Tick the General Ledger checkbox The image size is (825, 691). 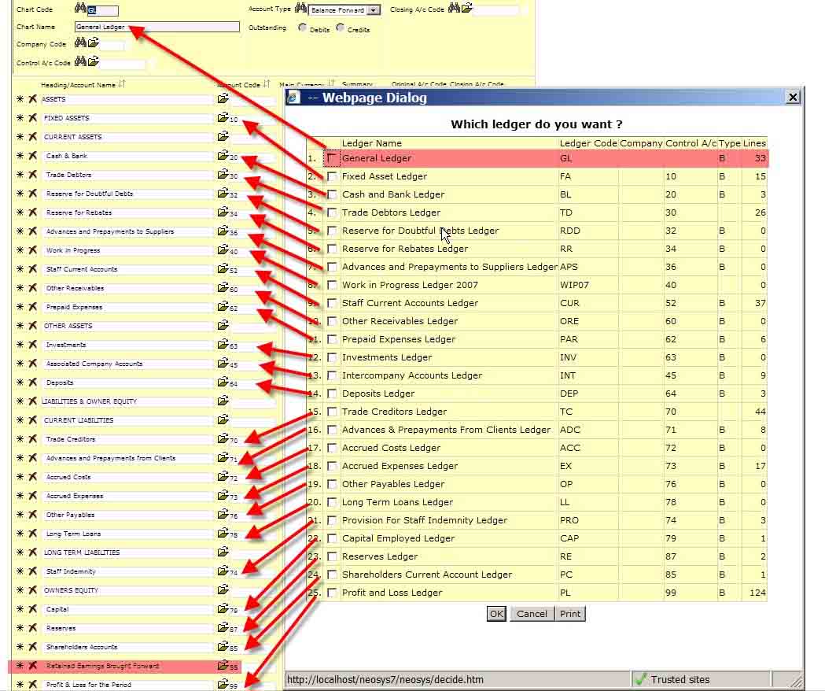click(x=333, y=158)
